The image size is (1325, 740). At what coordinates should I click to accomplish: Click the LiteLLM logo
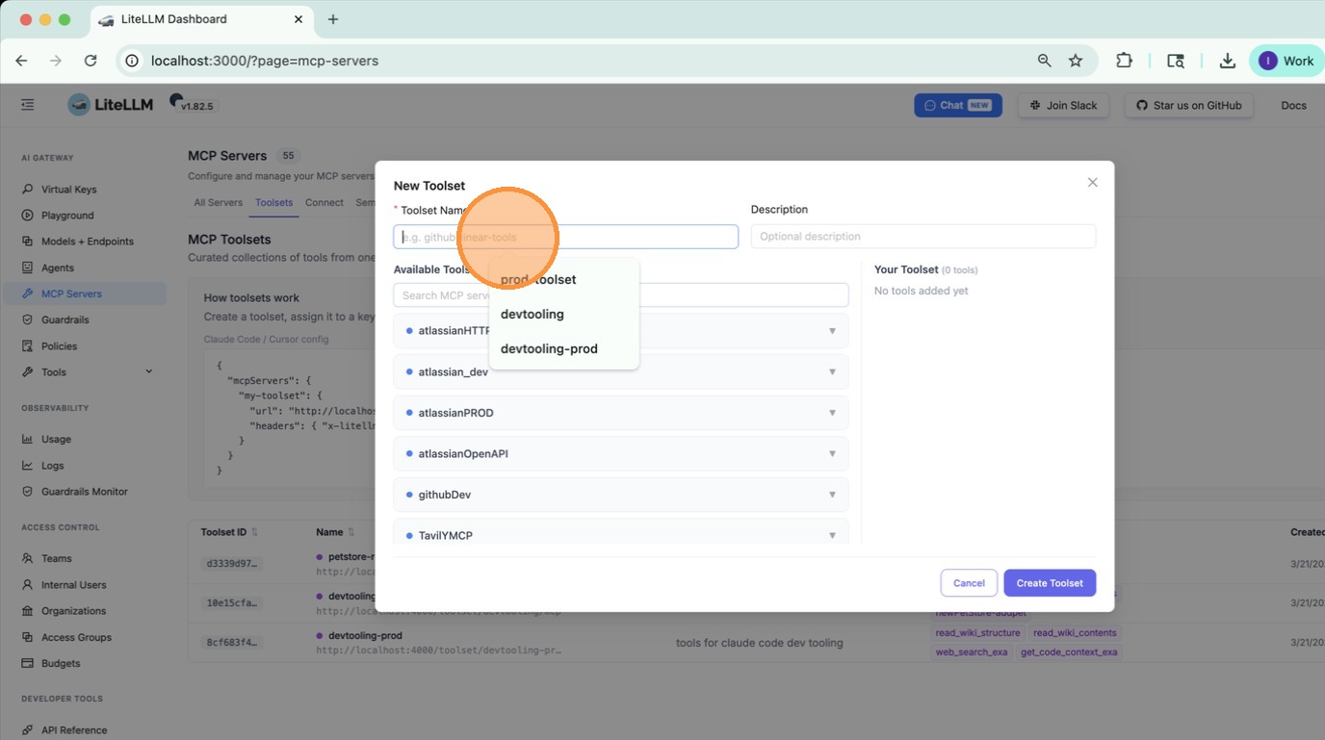(111, 105)
